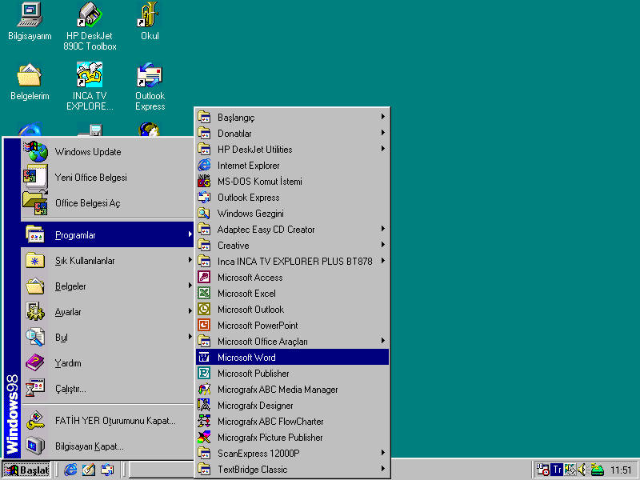Launch Internet Explorer from Quick Launch bar
This screenshot has width=640, height=480.
70,470
